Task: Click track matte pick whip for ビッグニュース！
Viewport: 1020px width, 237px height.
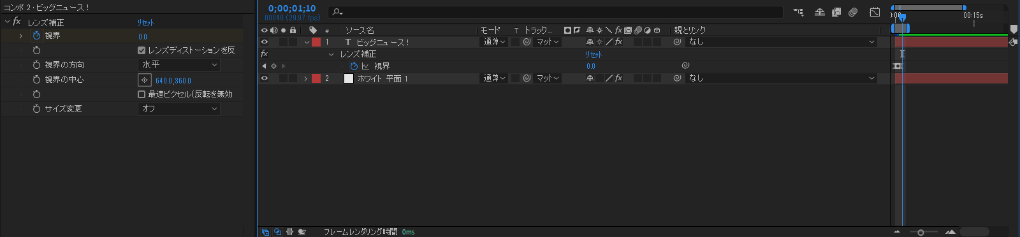Action: point(527,42)
